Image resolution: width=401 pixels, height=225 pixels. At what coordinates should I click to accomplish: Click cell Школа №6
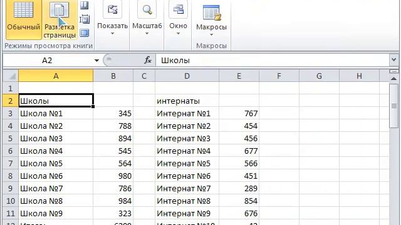56,176
